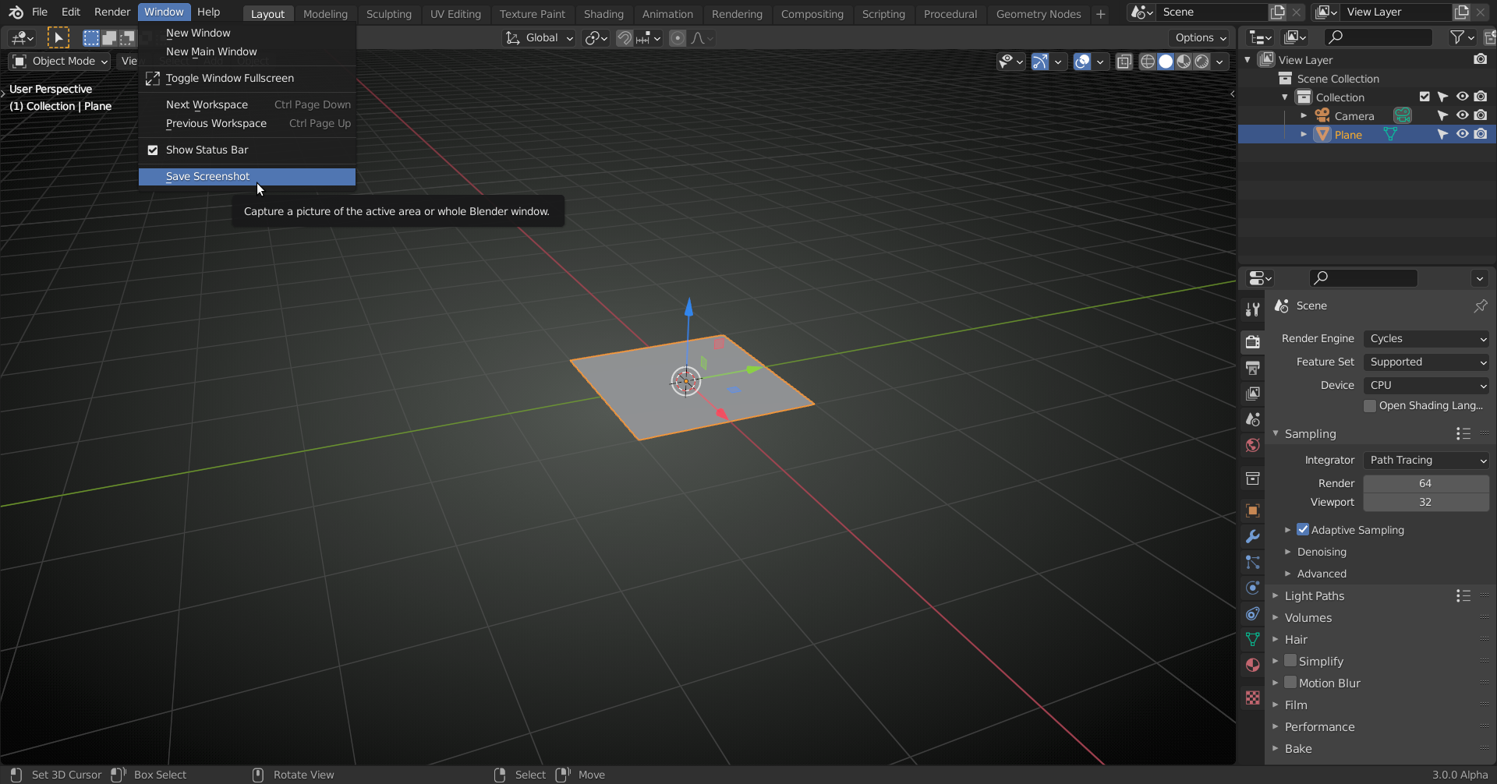Open the Particles properties tab
This screenshot has width=1497, height=784.
coord(1253,562)
